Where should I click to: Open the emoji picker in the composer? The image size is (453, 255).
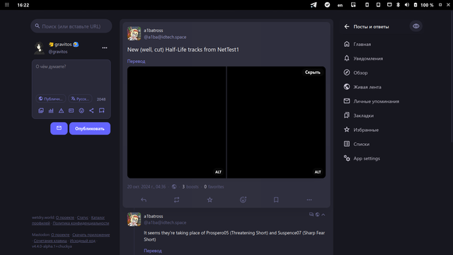pyautogui.click(x=81, y=110)
